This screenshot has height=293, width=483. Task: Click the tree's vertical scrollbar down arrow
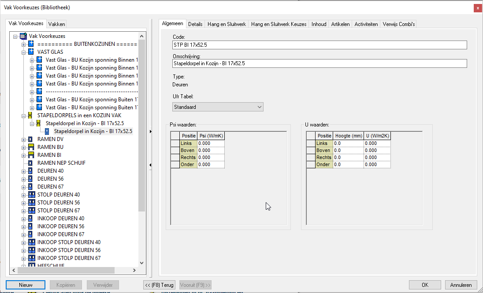(x=141, y=263)
